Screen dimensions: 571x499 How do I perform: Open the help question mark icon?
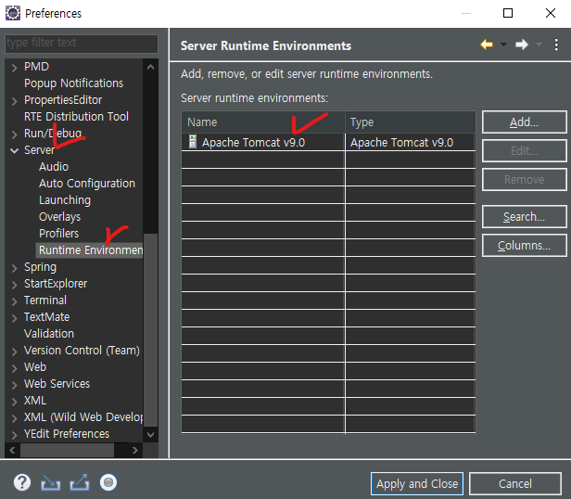22,482
